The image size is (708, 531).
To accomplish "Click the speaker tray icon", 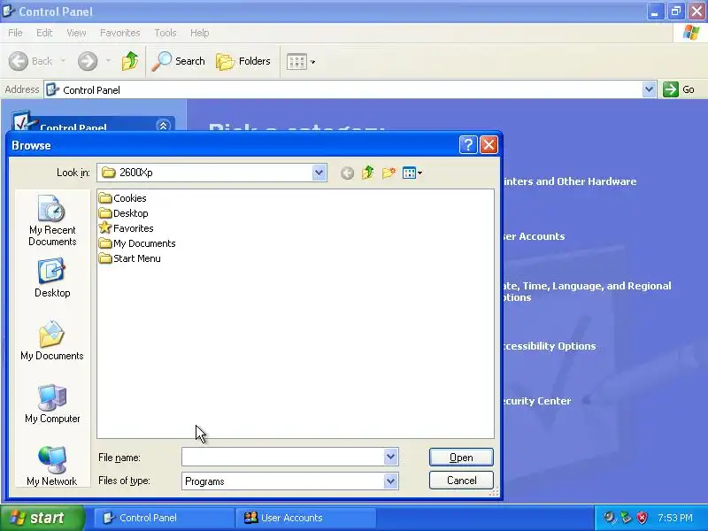I will (610, 518).
